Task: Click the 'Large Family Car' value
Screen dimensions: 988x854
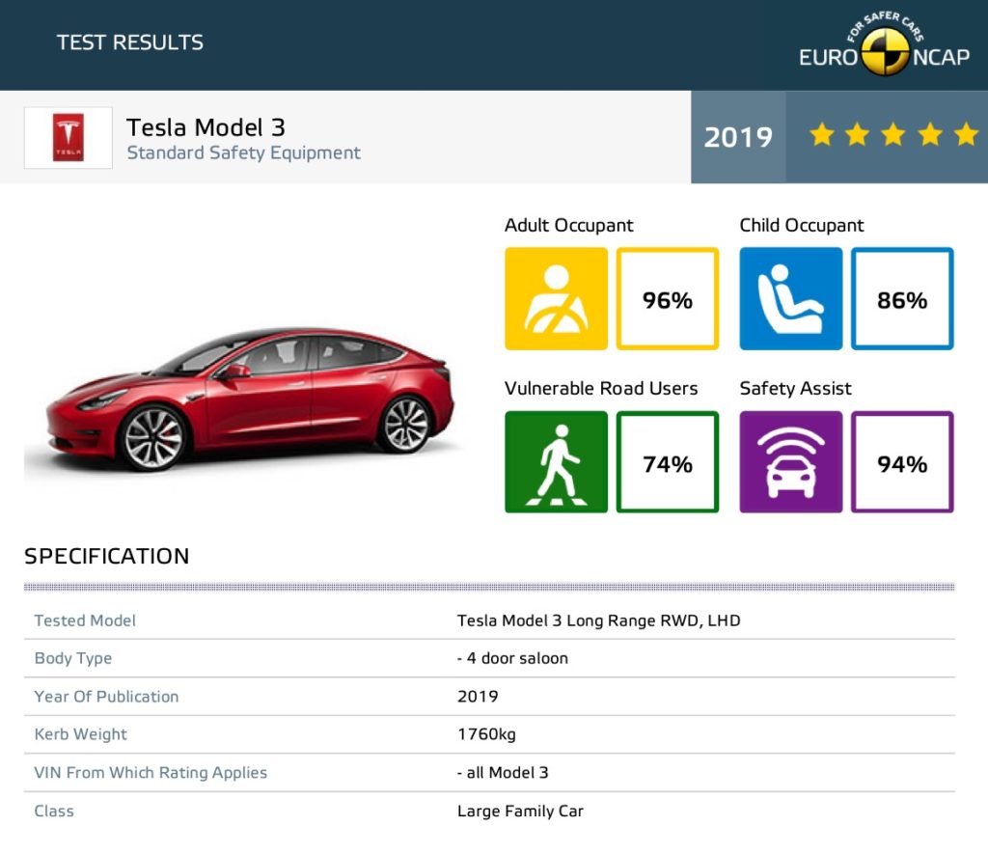Action: pos(520,812)
